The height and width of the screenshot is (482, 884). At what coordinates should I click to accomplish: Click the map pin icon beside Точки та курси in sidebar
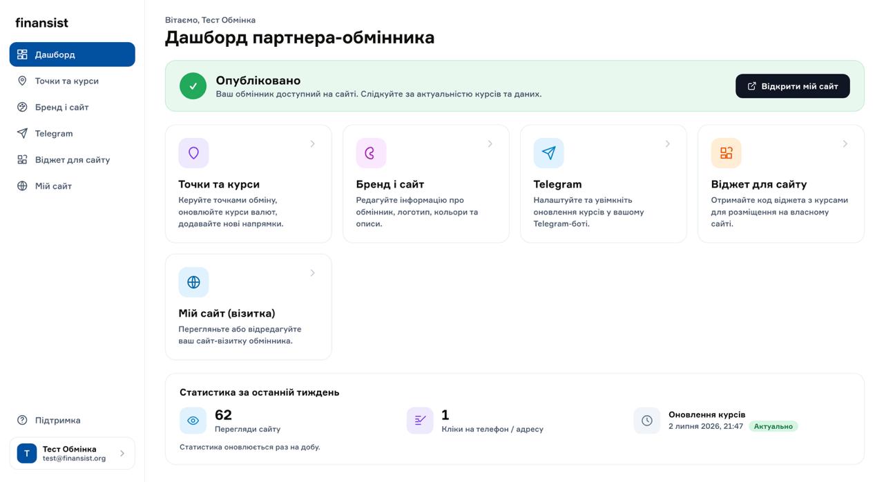point(22,81)
